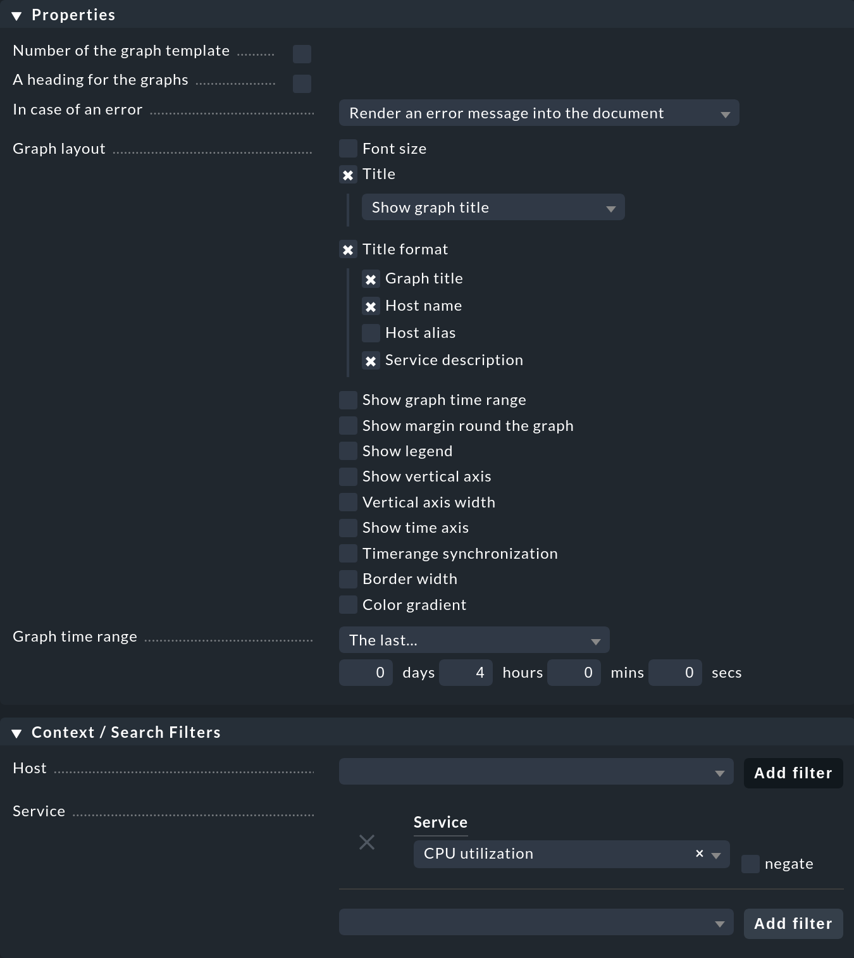854x958 pixels.
Task: Open the In case of an error dropdown
Action: (x=538, y=113)
